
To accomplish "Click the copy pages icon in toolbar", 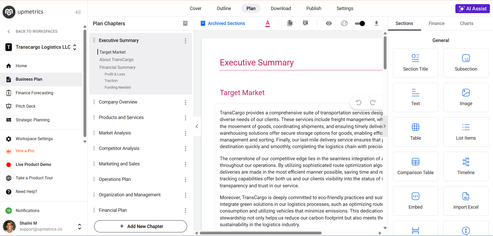I will (290, 23).
